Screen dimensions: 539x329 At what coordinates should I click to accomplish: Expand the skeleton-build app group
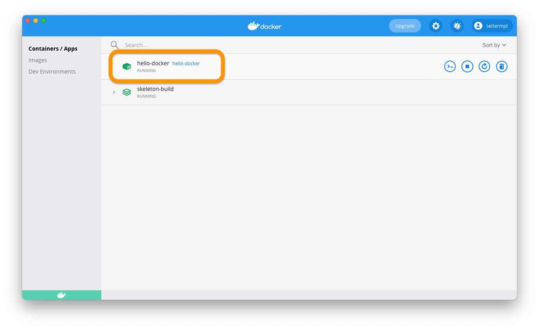click(114, 92)
